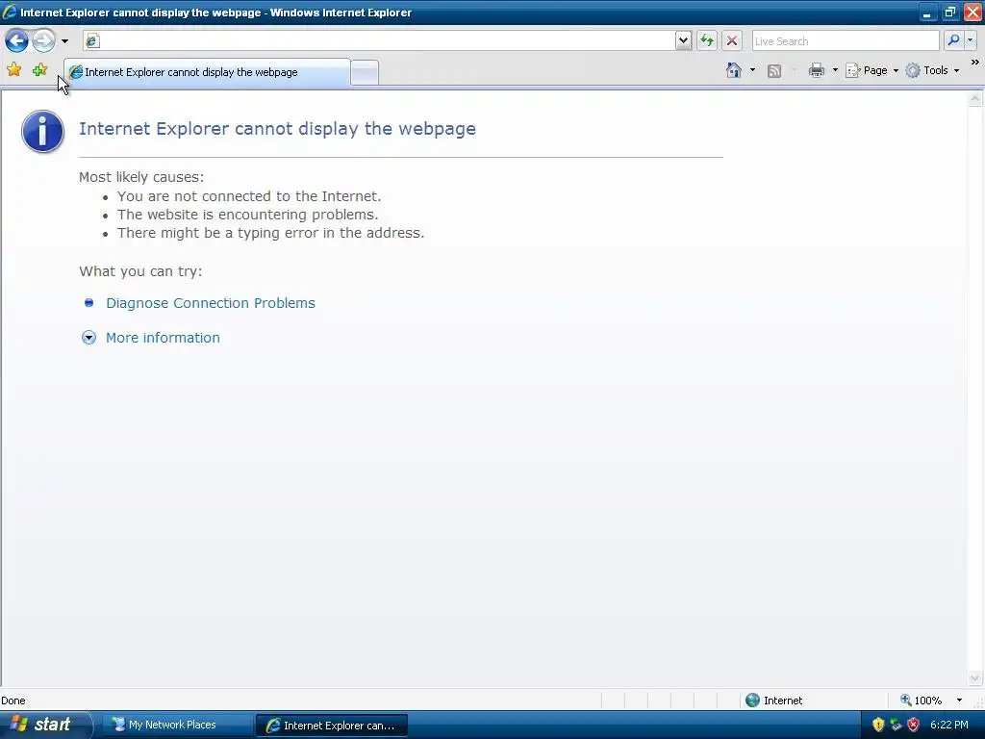Show more toolbar commands via double chevron
The width and height of the screenshot is (985, 739).
click(x=975, y=63)
